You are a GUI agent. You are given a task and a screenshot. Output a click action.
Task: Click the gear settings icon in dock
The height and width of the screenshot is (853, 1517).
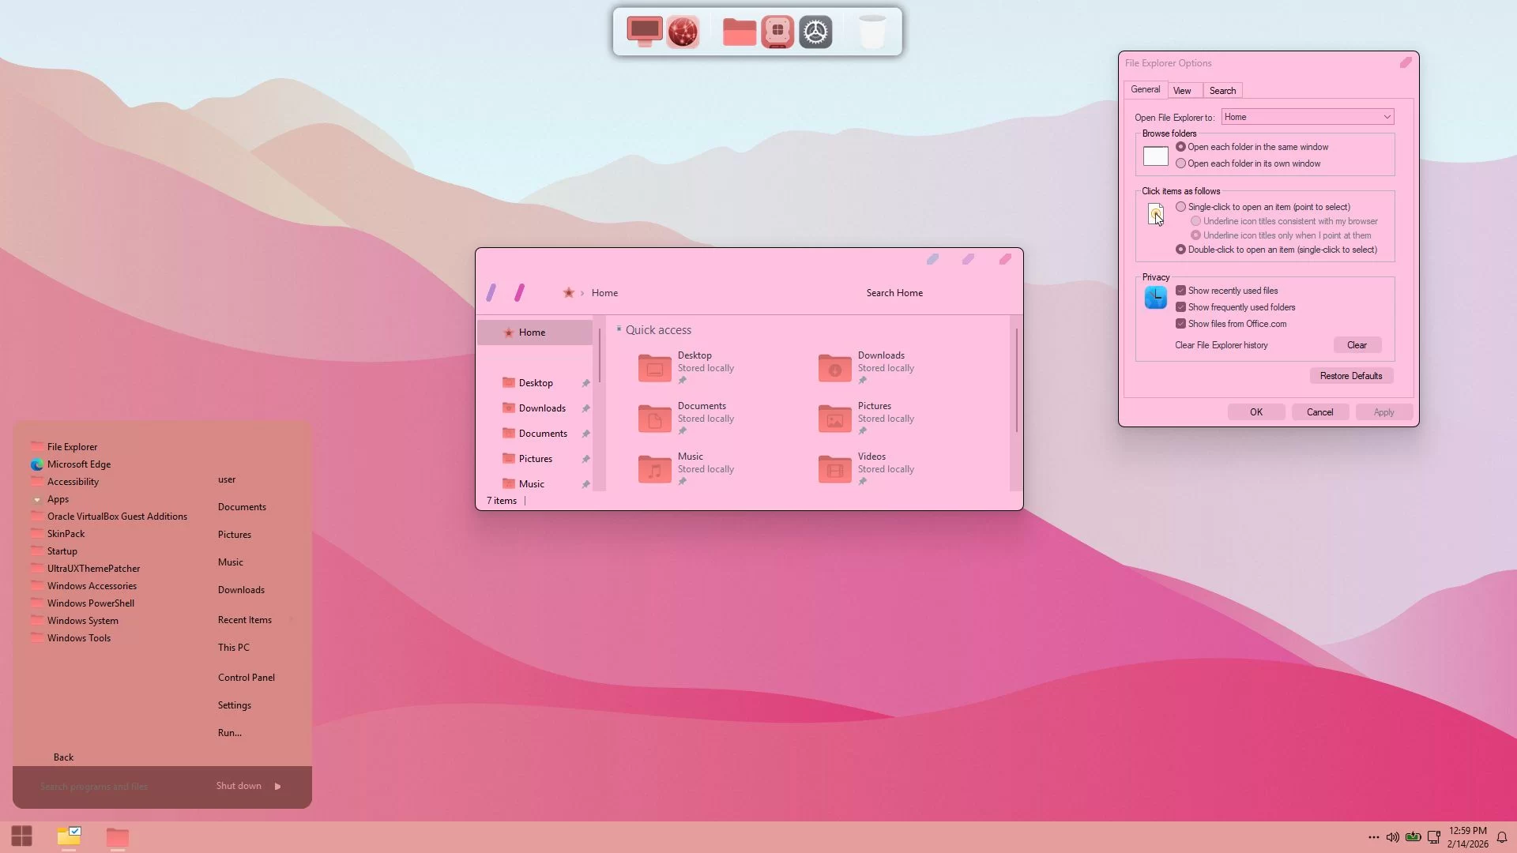815,32
